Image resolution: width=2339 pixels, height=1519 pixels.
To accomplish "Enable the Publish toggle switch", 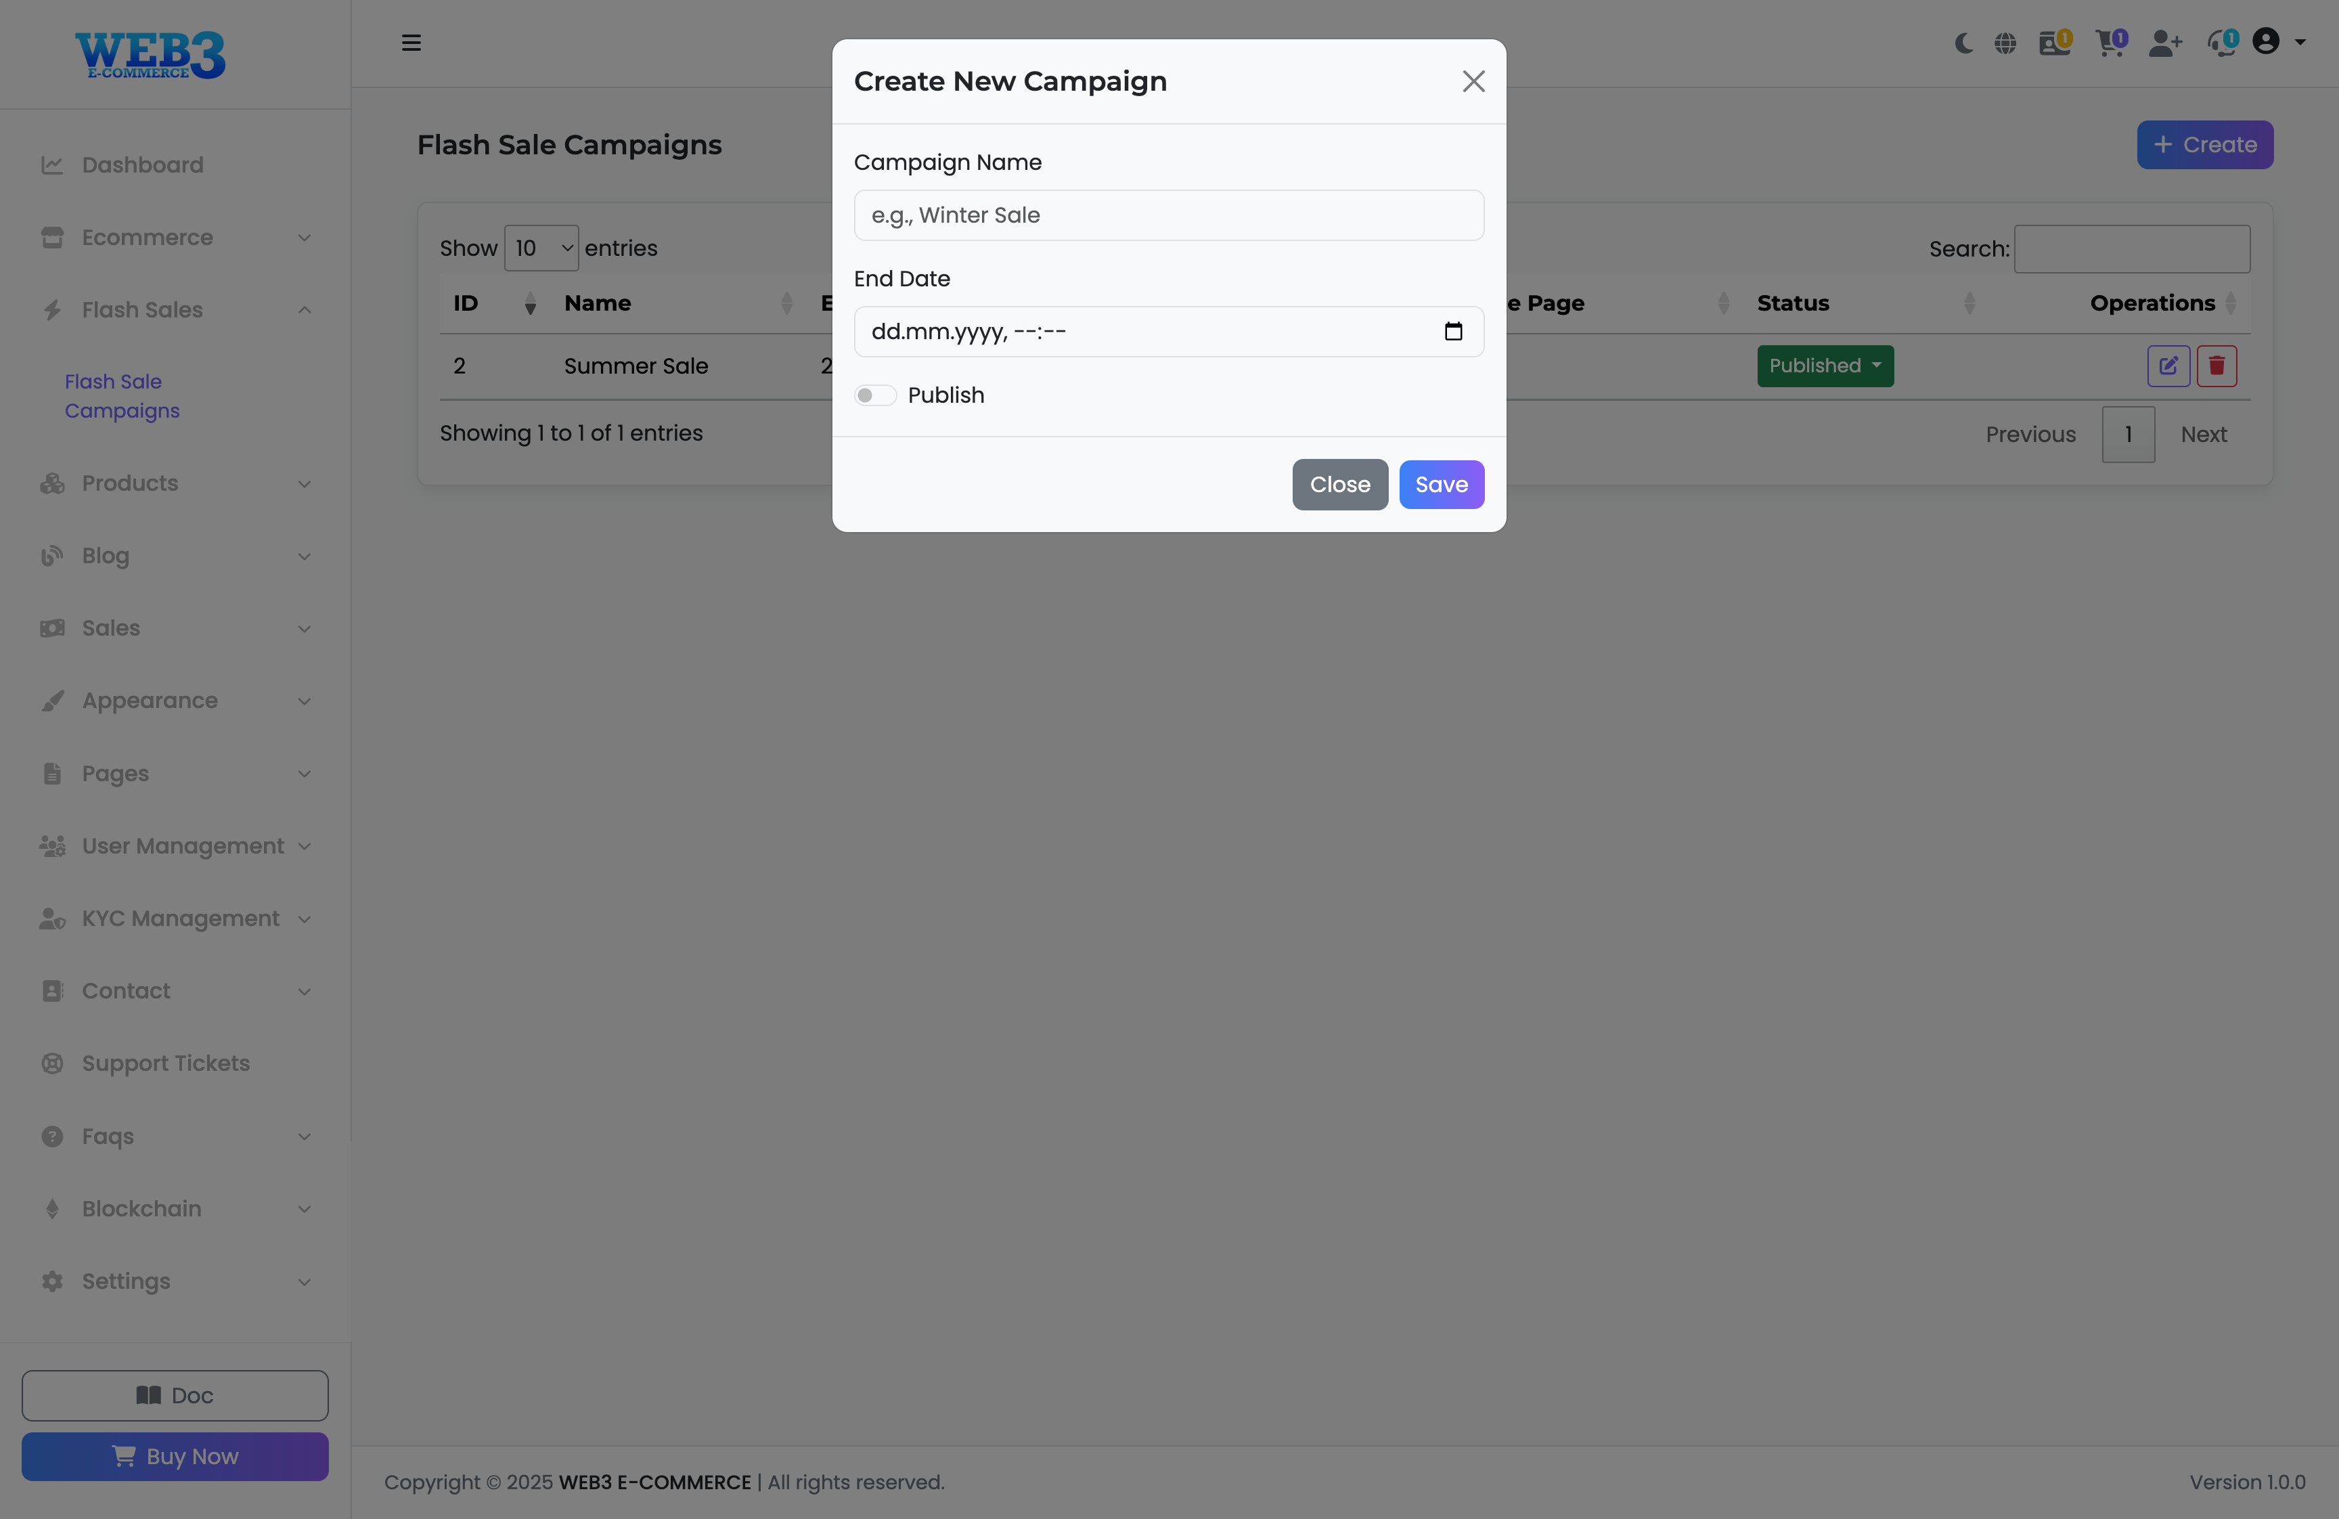I will tap(874, 395).
